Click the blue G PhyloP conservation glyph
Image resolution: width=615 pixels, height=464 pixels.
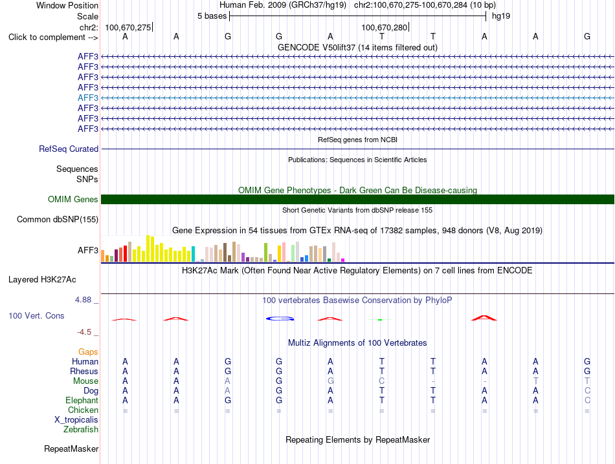tap(280, 319)
